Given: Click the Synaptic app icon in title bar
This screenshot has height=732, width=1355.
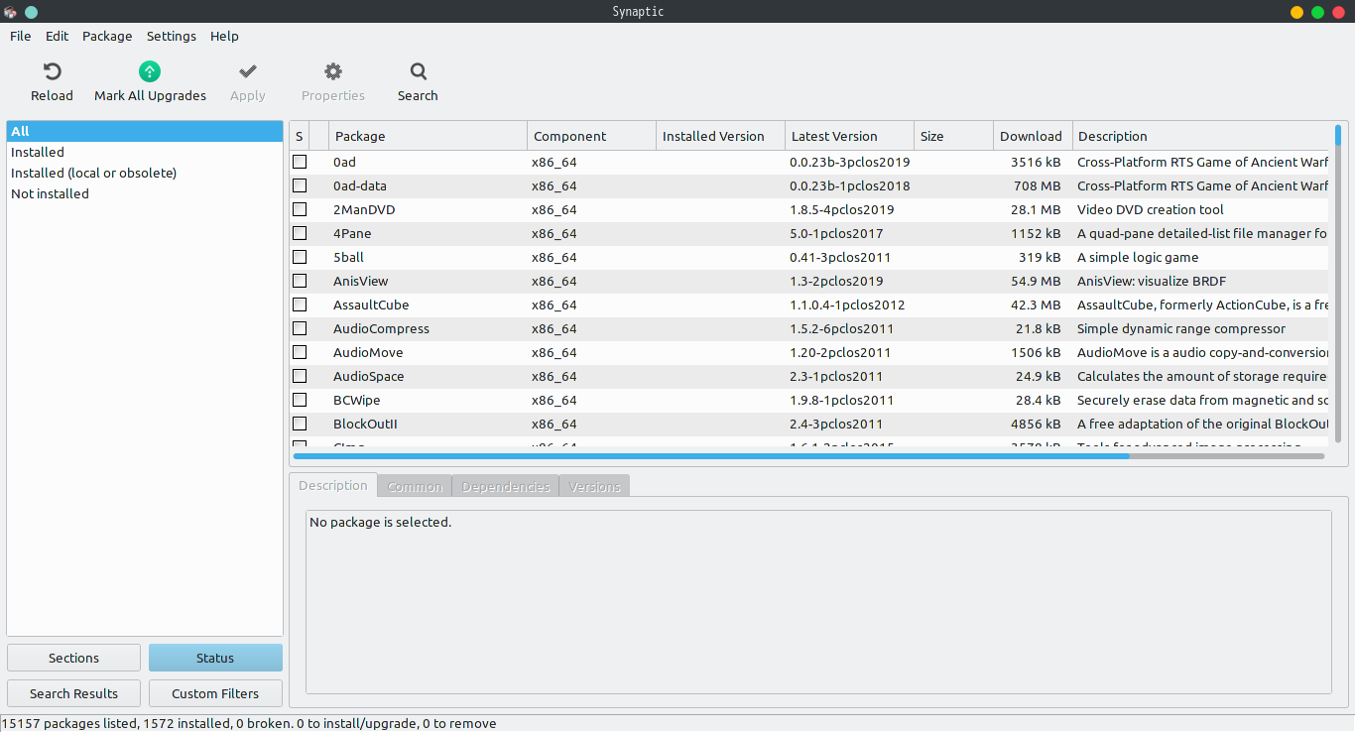Looking at the screenshot, I should [10, 12].
